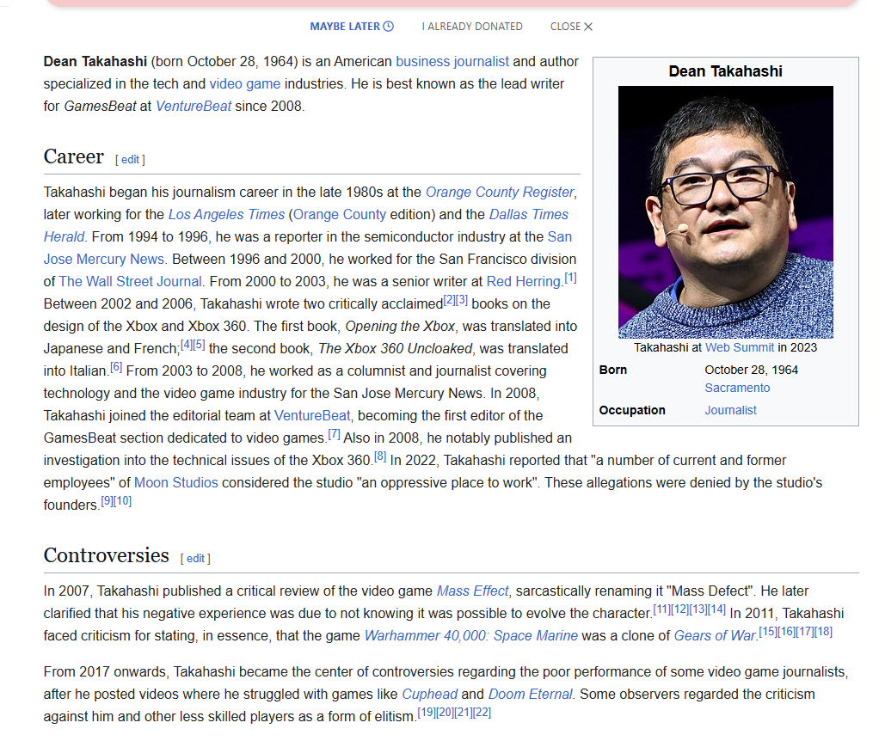Click the infobox title Dean Takahashi
Viewport: 885px width, 741px height.
tap(725, 71)
